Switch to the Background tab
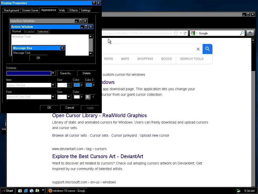Viewport: 258px width, 194px height. pyautogui.click(x=12, y=10)
